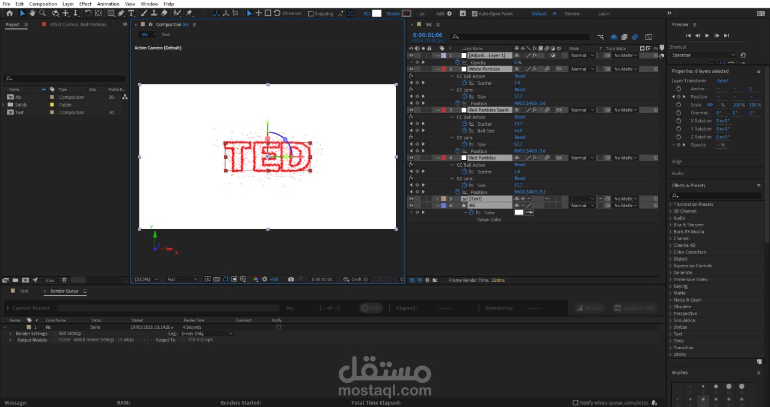Hide the Red Particles Spark layer
The image size is (770, 407).
pyautogui.click(x=411, y=110)
